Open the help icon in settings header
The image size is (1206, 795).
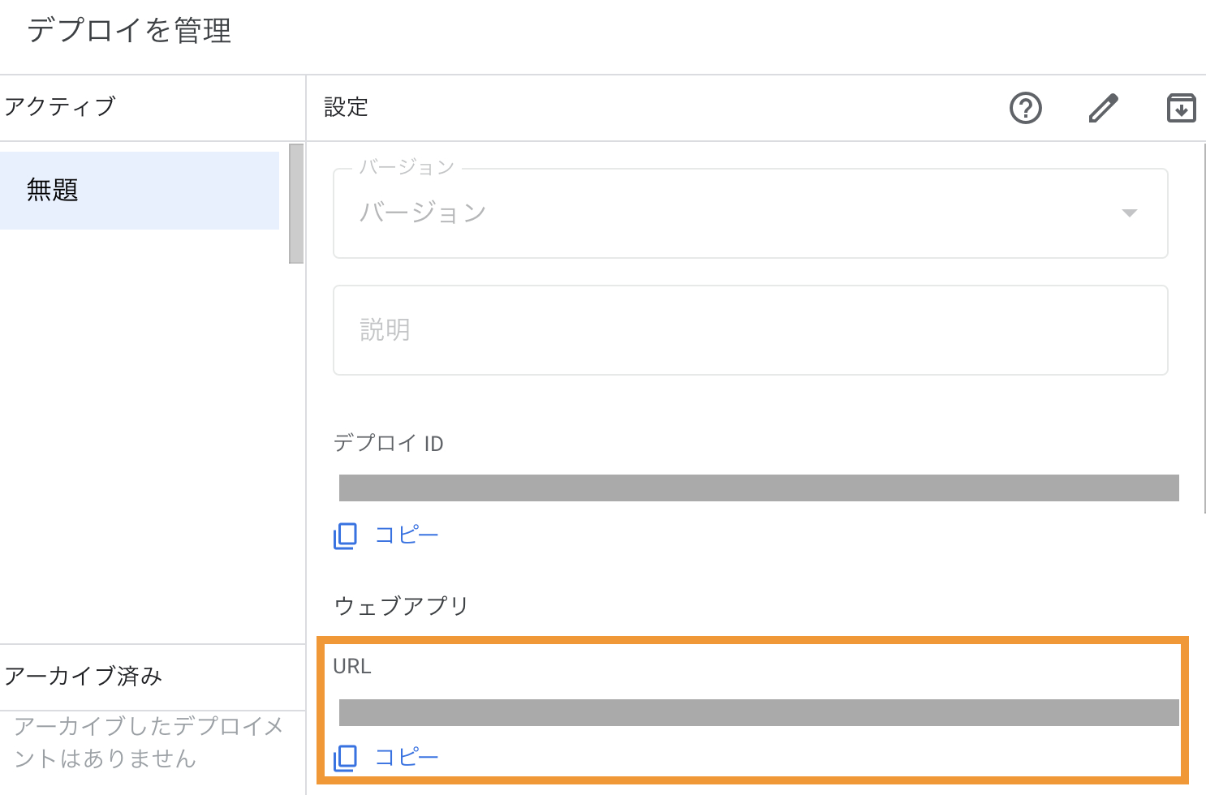click(x=1025, y=108)
